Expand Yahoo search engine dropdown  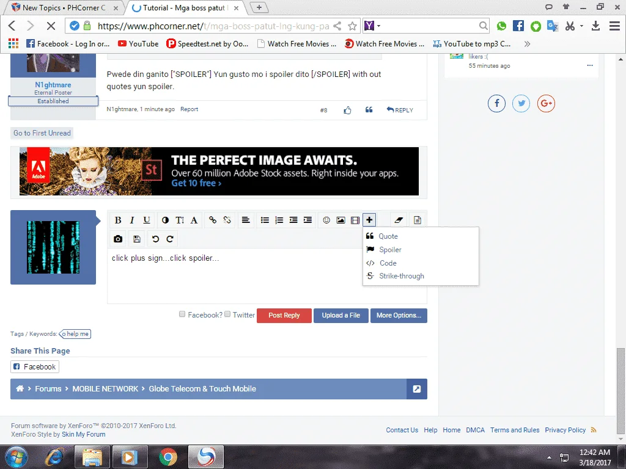click(378, 26)
